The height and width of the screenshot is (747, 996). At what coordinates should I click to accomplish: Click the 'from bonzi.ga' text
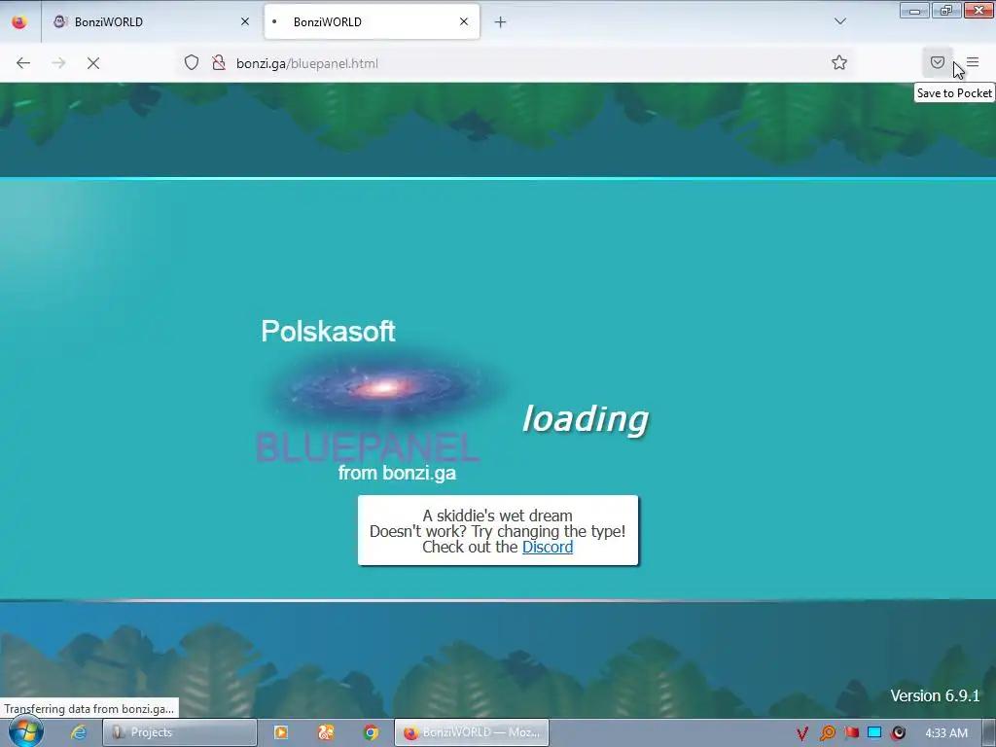[x=397, y=473]
